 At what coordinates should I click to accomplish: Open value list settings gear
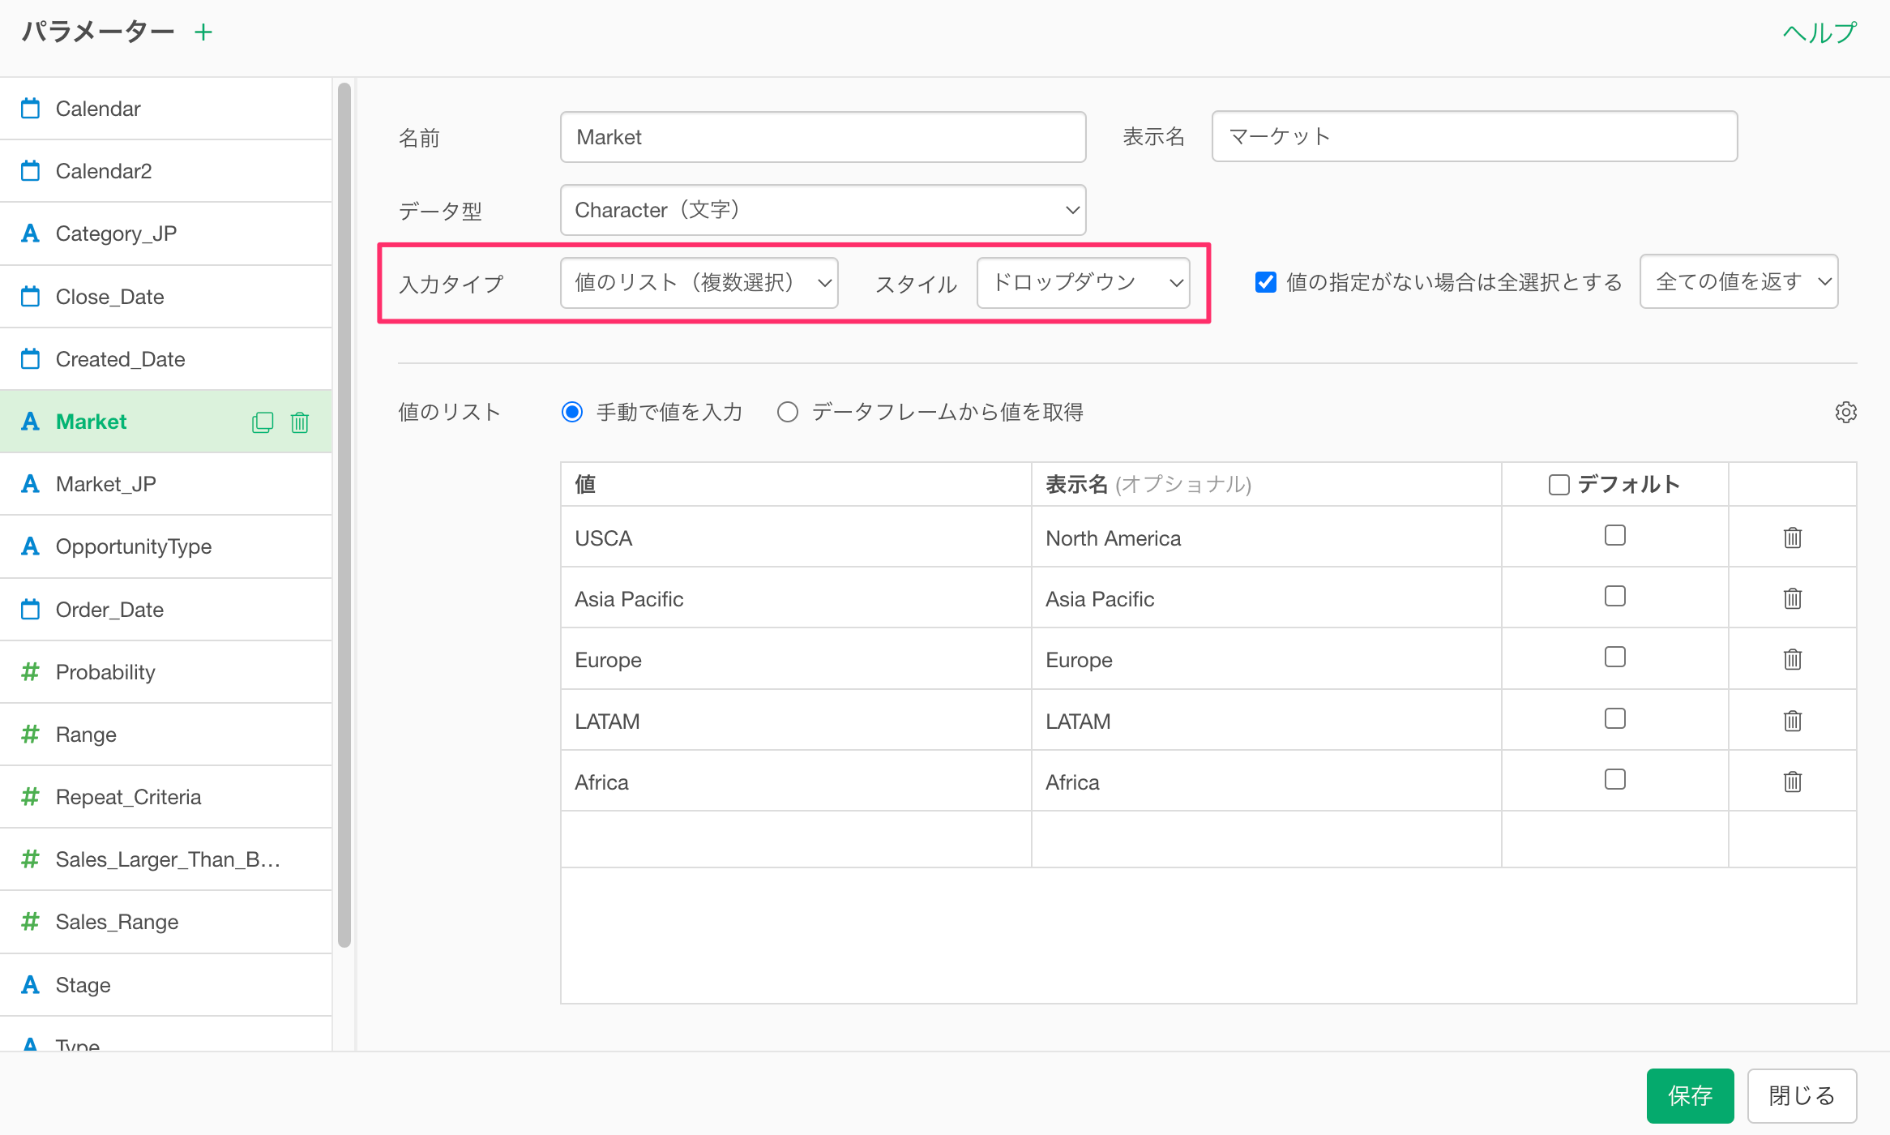click(x=1845, y=412)
